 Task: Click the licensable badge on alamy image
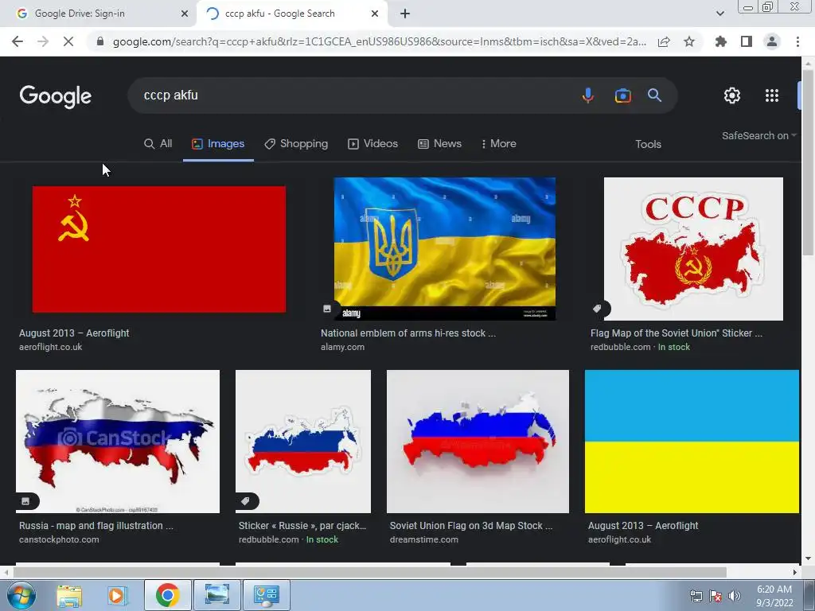327,309
